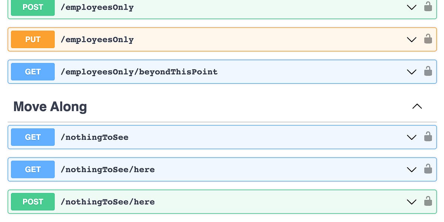Expand the chevron for GET /nothingToSee
This screenshot has height=222, width=444.
tap(411, 137)
